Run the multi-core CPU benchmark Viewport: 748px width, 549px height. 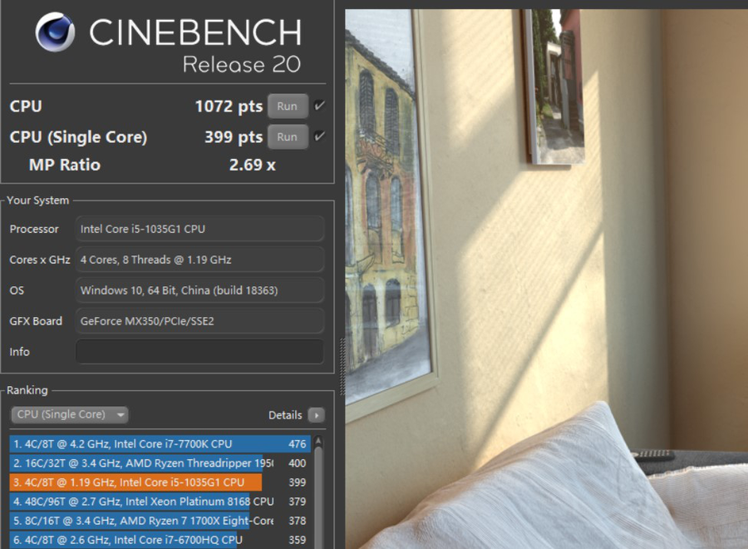pyautogui.click(x=287, y=106)
